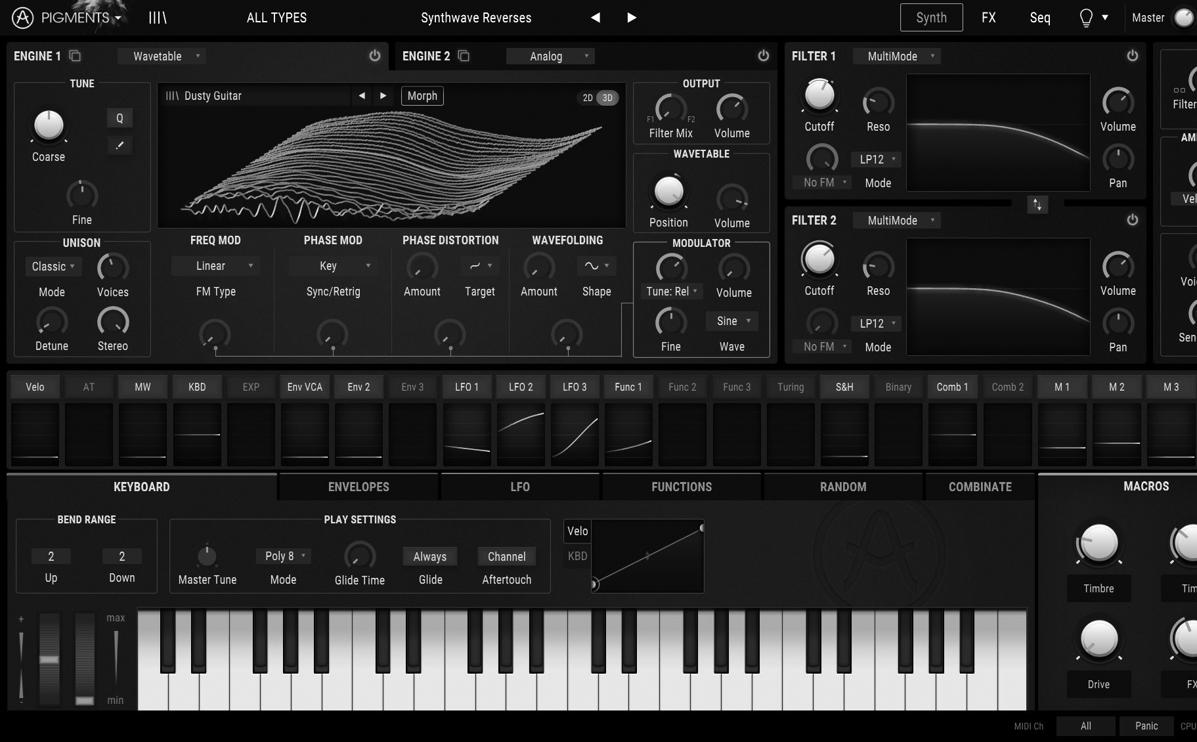Screen dimensions: 1197x742
Task: Open Filter 2 MultiMode type dropdown
Action: (896, 221)
